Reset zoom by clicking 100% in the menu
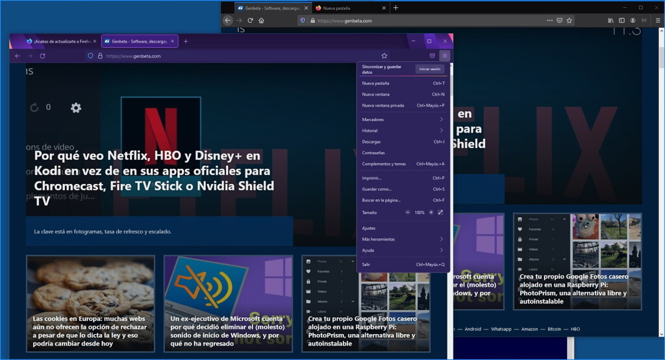Image resolution: width=665 pixels, height=360 pixels. [x=420, y=212]
